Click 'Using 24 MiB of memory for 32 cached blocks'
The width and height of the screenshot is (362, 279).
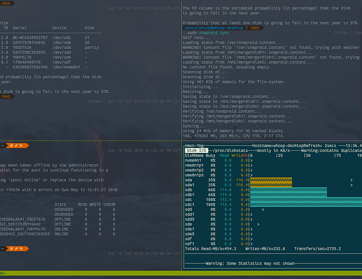tap(234, 131)
